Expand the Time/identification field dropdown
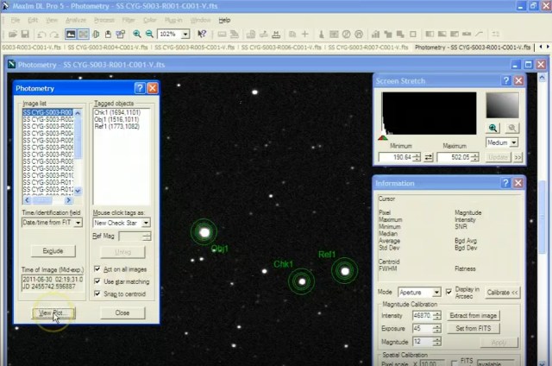Image resolution: width=552 pixels, height=366 pixels. (78, 222)
